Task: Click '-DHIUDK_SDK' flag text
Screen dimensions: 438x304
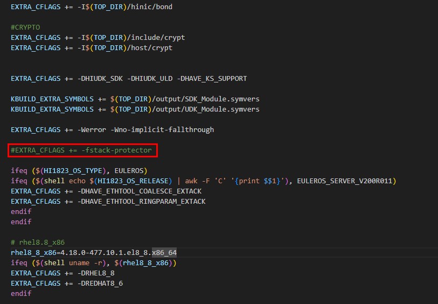Action: (x=100, y=79)
